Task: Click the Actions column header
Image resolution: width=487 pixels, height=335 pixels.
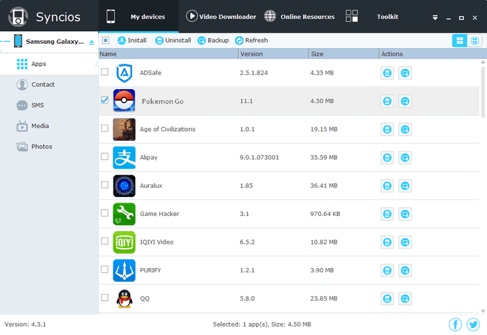Action: click(x=433, y=54)
